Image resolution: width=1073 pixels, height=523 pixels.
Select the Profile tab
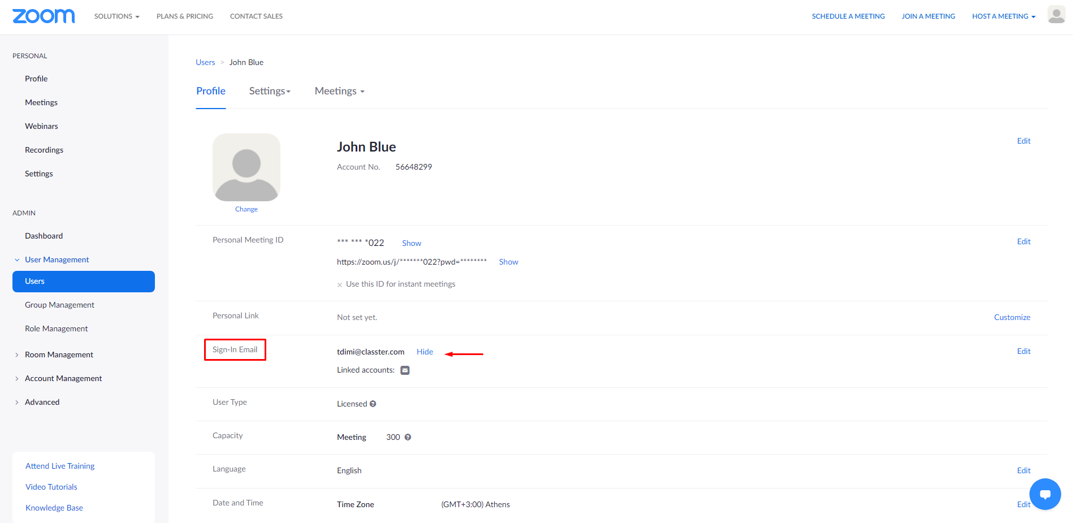(x=211, y=91)
